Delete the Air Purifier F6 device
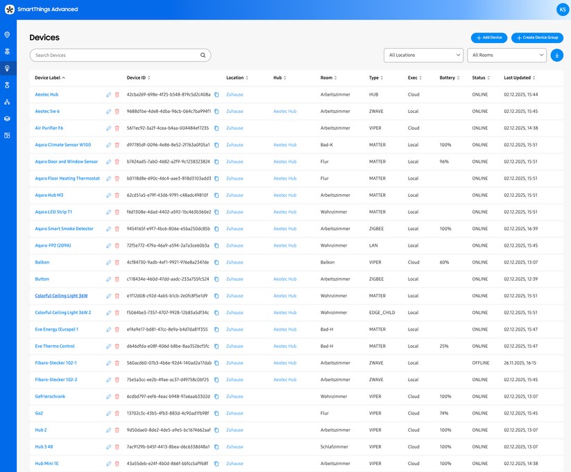 116,128
